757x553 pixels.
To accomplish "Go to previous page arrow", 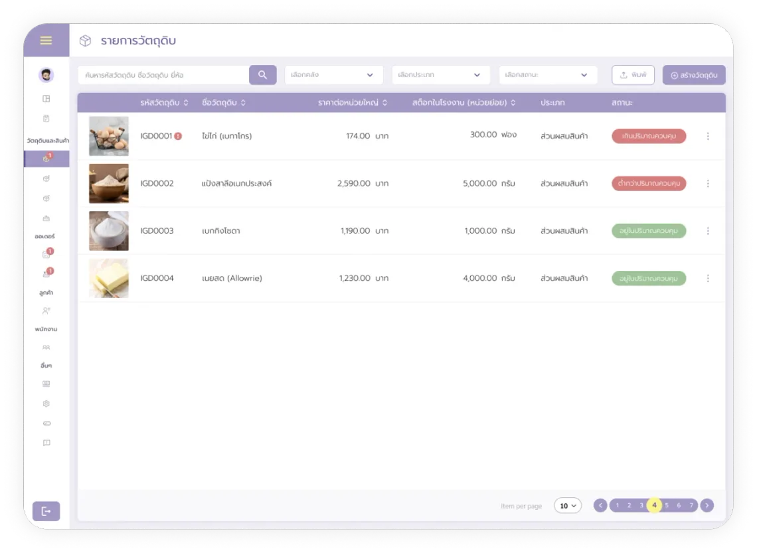I will (600, 505).
